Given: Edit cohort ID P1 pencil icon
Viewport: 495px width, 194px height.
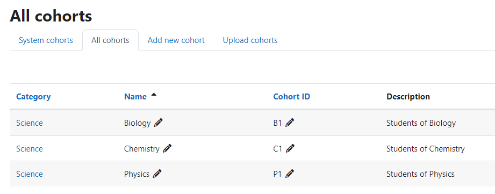Looking at the screenshot, I should point(290,174).
